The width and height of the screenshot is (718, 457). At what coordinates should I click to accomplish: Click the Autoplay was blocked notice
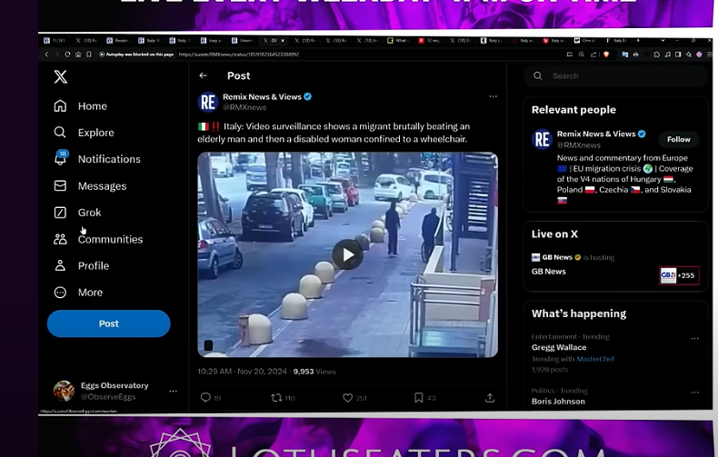[x=136, y=55]
